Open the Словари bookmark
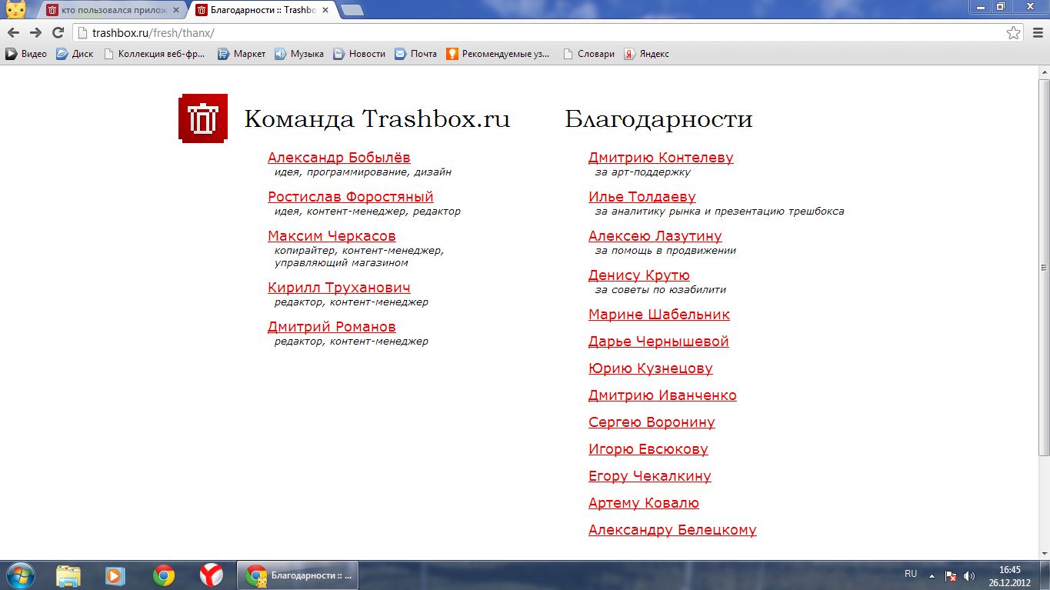Screen dimensions: 1050x590 point(588,54)
